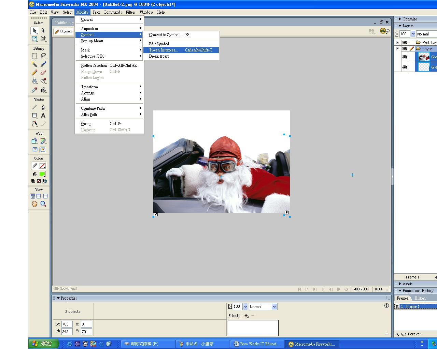
Task: Select the Blur tool
Action: pyautogui.click(x=34, y=81)
